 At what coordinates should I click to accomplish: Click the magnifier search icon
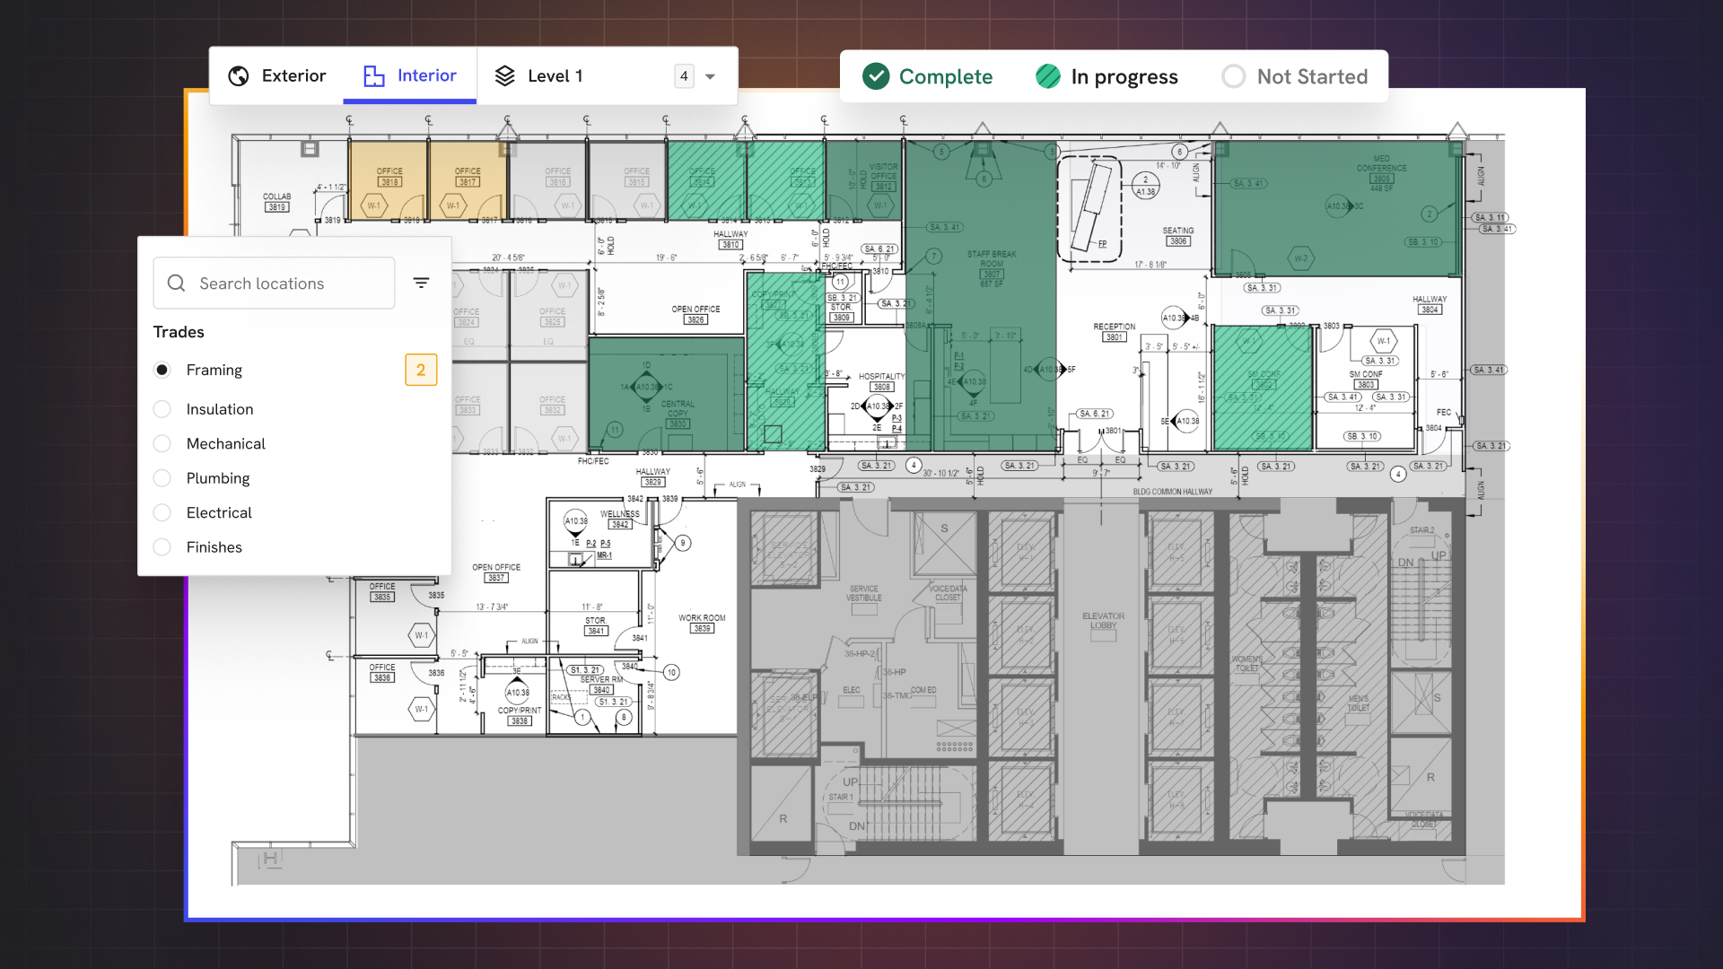[x=177, y=284]
